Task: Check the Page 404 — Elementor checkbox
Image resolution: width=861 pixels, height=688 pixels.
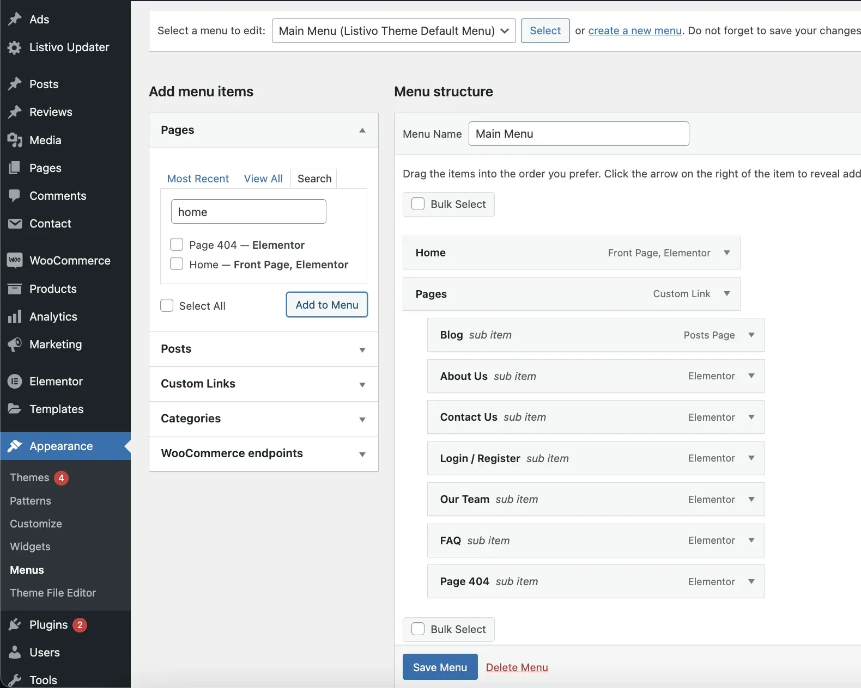Action: 177,244
